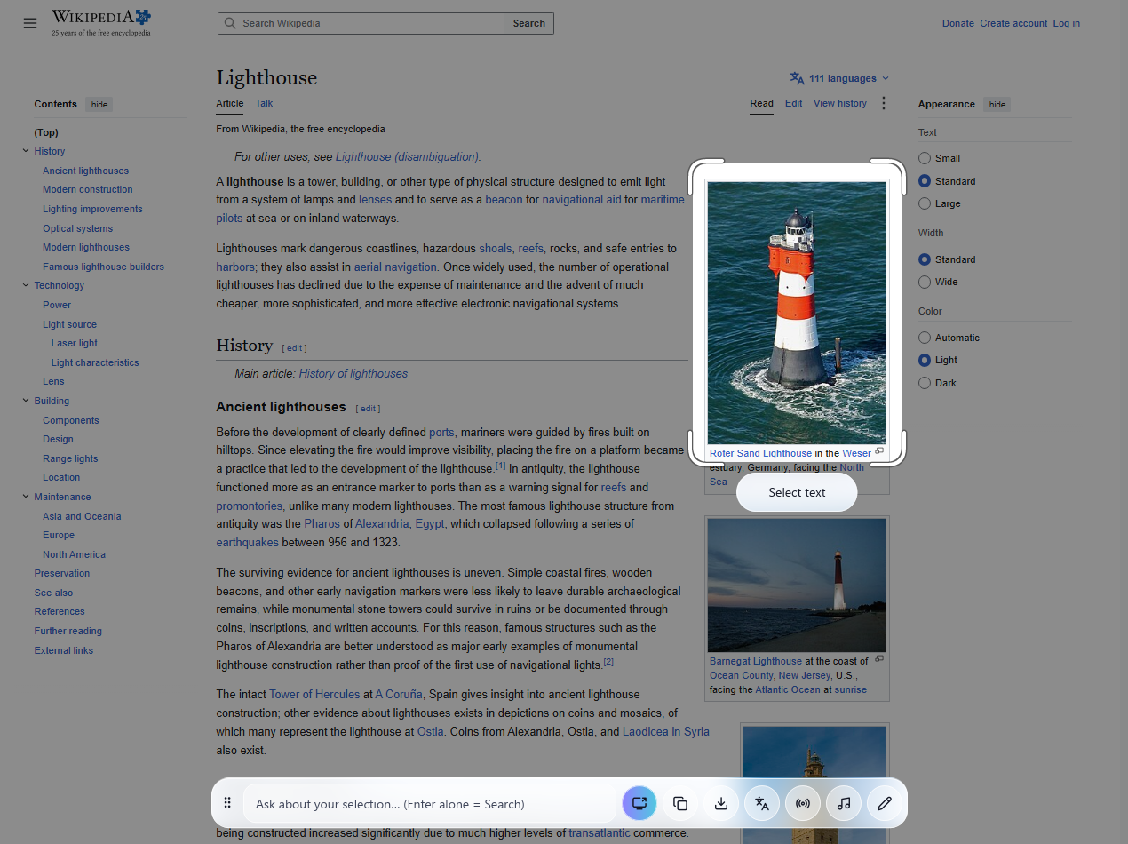Open the Roter Sand Lighthouse photo
1128x844 pixels.
coord(797,314)
